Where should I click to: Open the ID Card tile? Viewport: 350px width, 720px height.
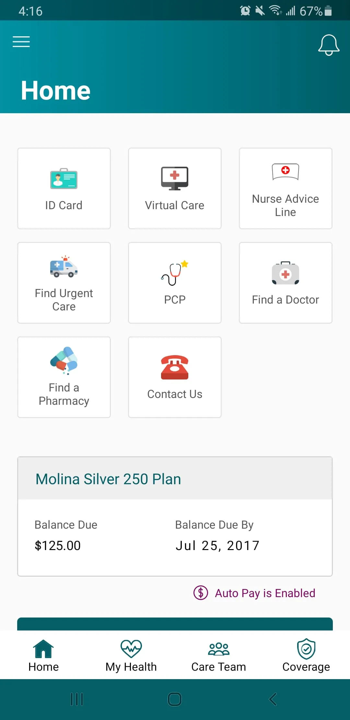[x=64, y=188]
